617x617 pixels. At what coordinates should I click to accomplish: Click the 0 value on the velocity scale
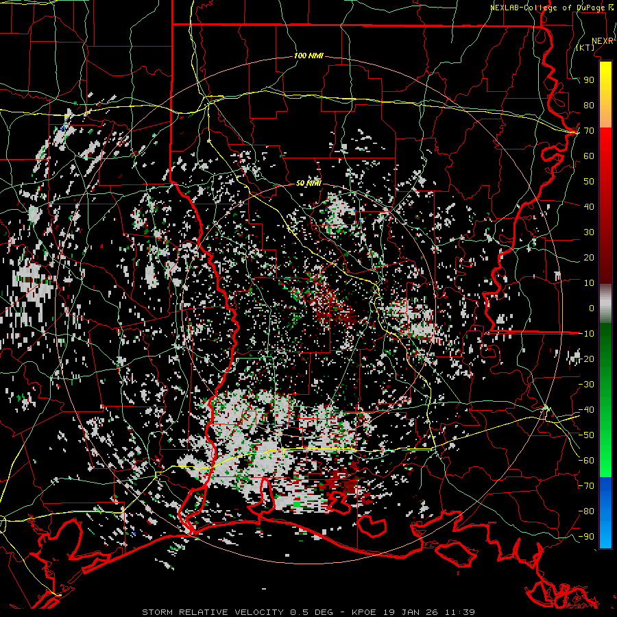(x=592, y=308)
